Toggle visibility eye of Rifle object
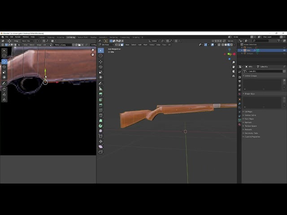The width and height of the screenshot is (287, 215). 284,51
